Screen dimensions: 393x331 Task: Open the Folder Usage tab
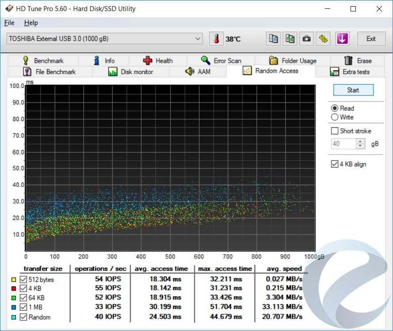tap(293, 61)
